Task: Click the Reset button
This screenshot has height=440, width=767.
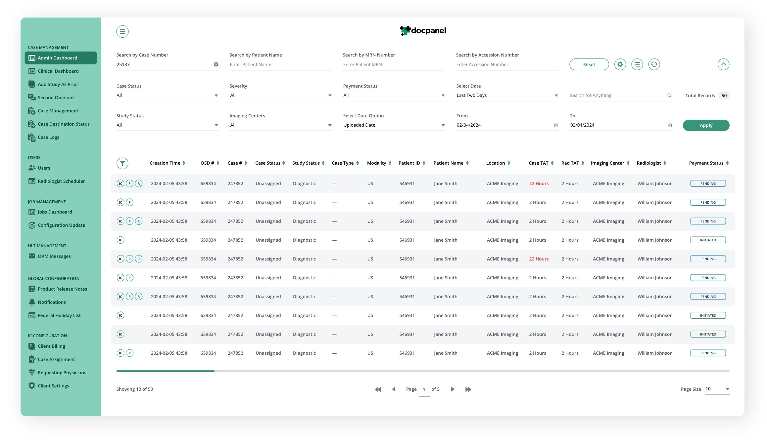Action: [x=589, y=64]
